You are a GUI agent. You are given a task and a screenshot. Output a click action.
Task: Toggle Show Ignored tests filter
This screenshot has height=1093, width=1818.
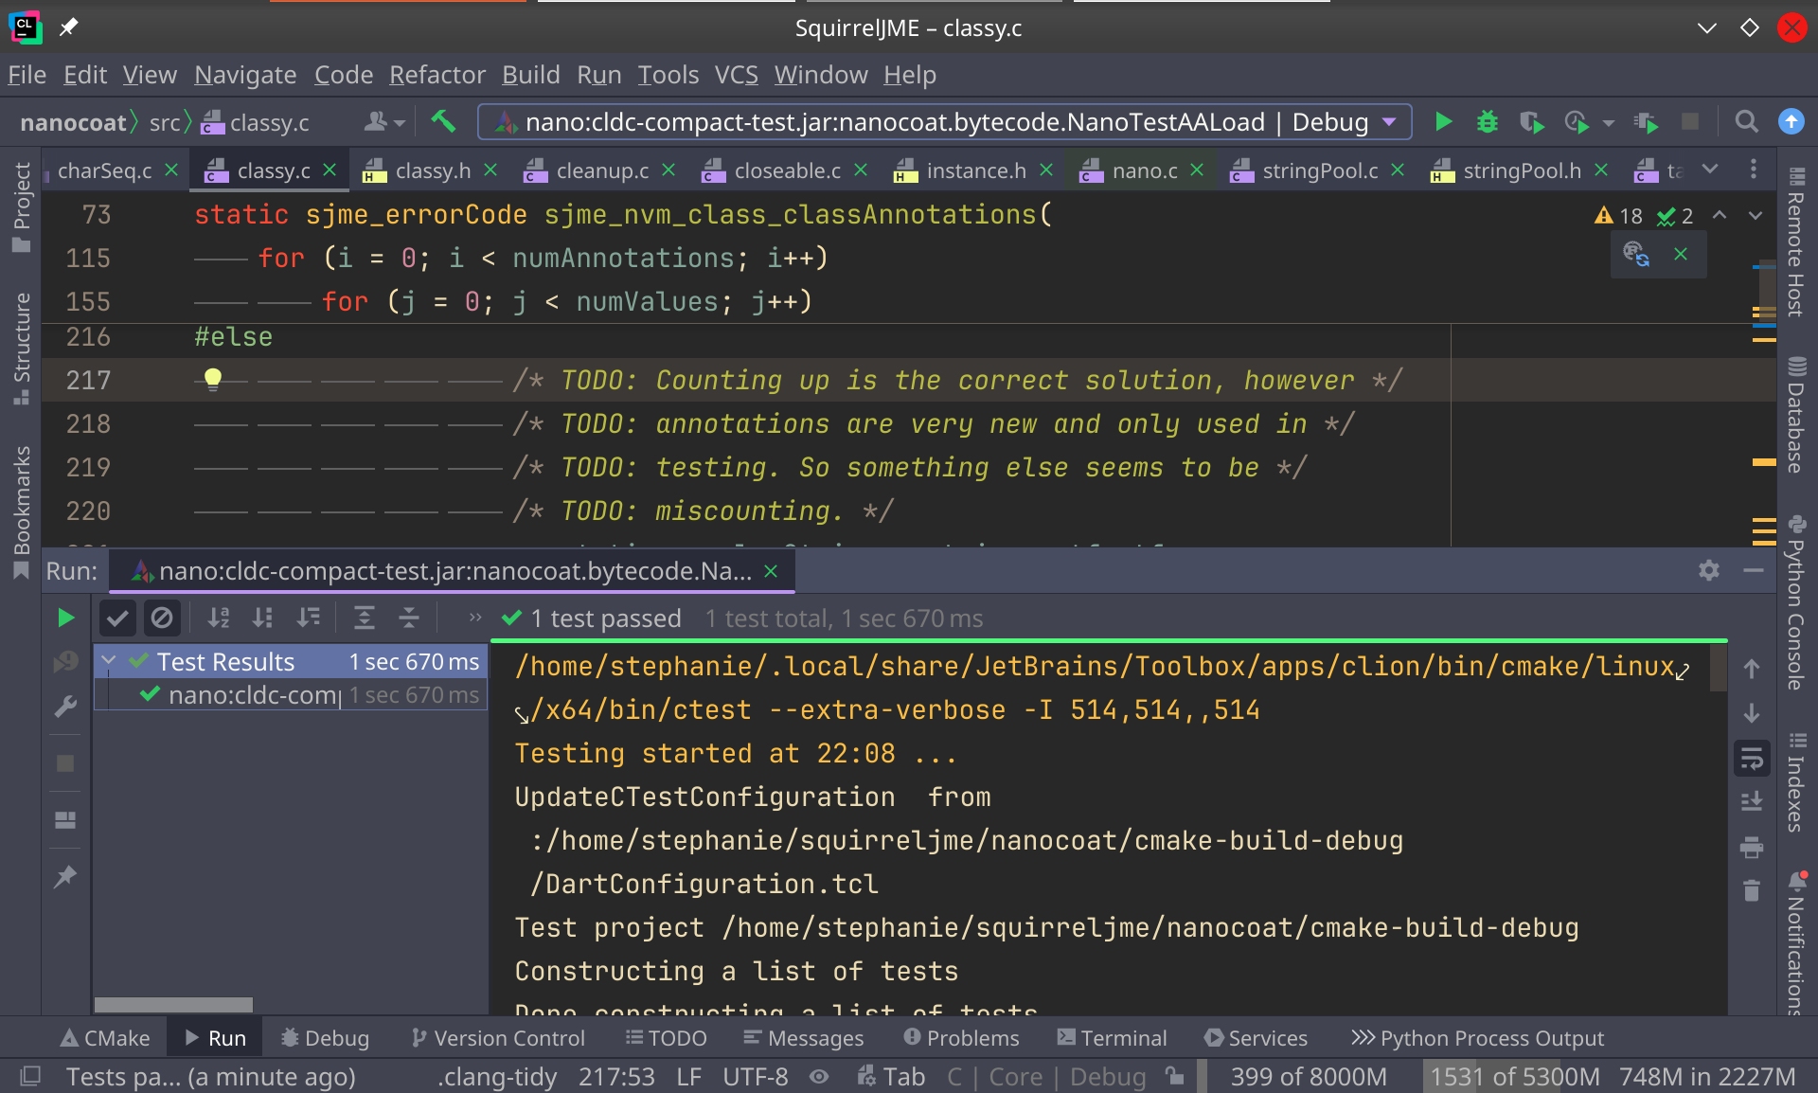pyautogui.click(x=162, y=618)
